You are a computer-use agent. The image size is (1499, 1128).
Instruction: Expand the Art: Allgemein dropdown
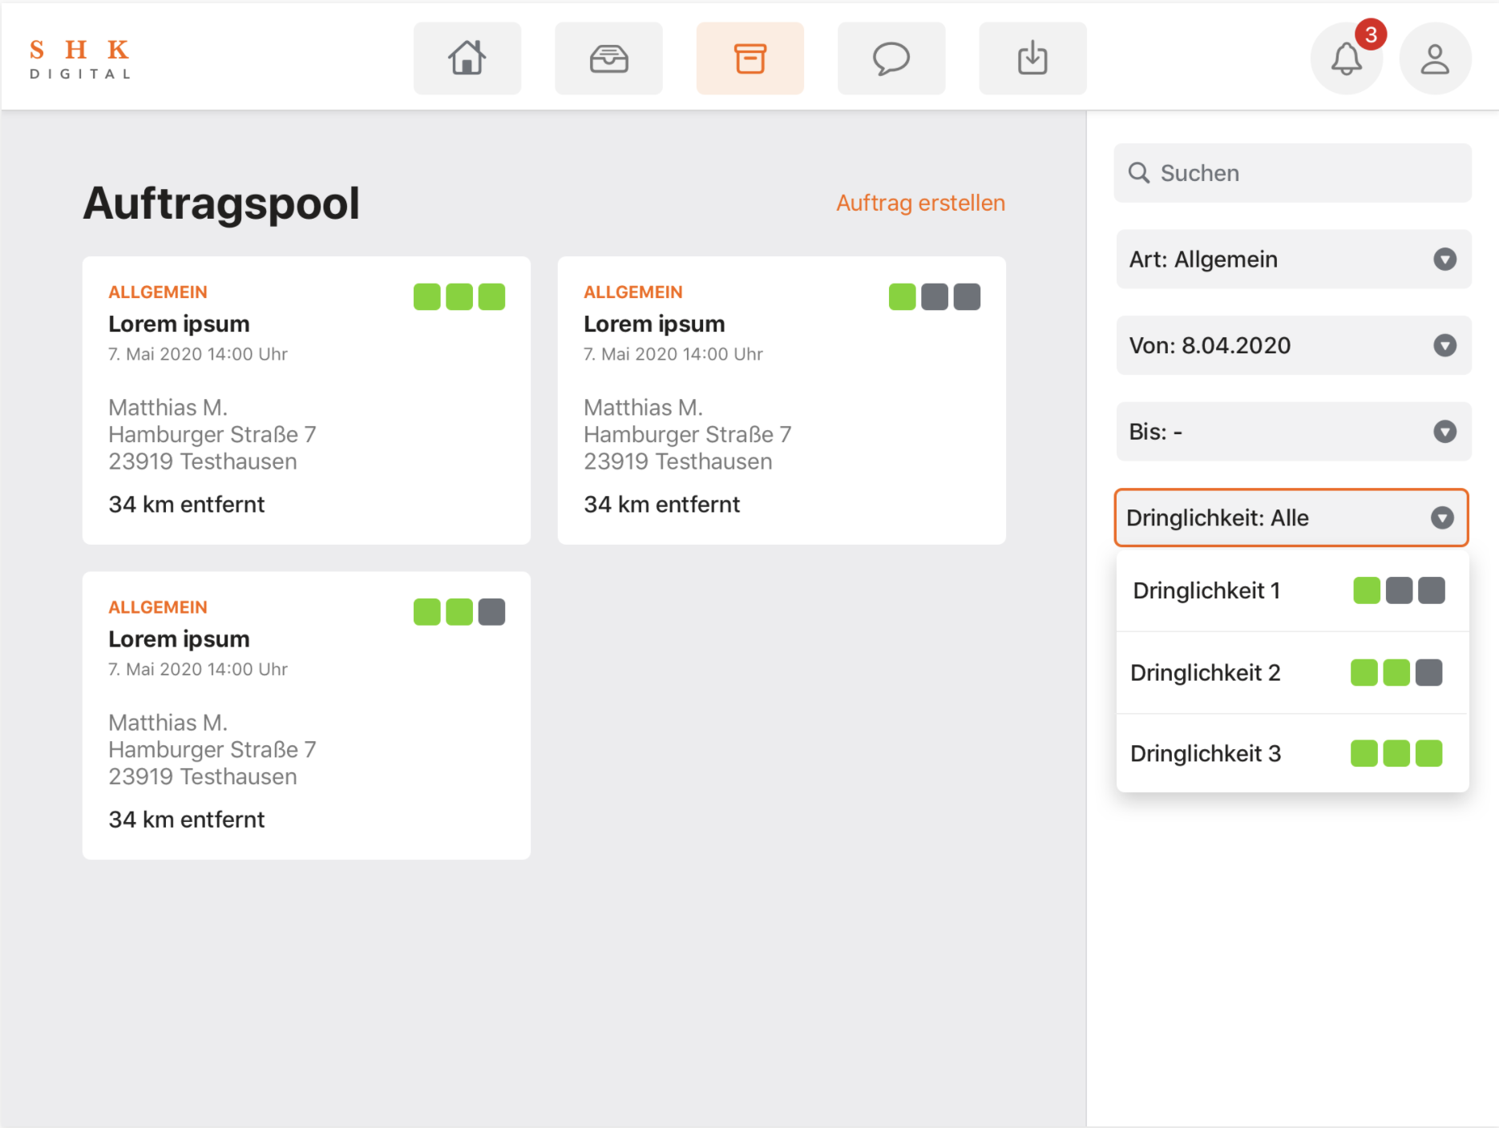1293,260
